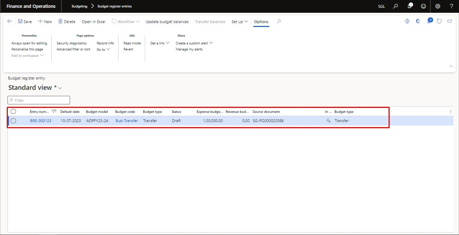Viewport: 459px width, 235px height.
Task: Open the notifications bell
Action: click(410, 6)
